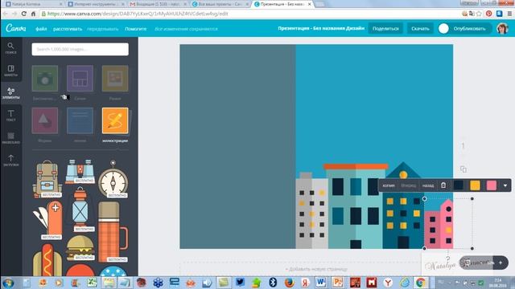This screenshot has height=289, width=515.
Task: Open the Help menu
Action: tap(136, 29)
